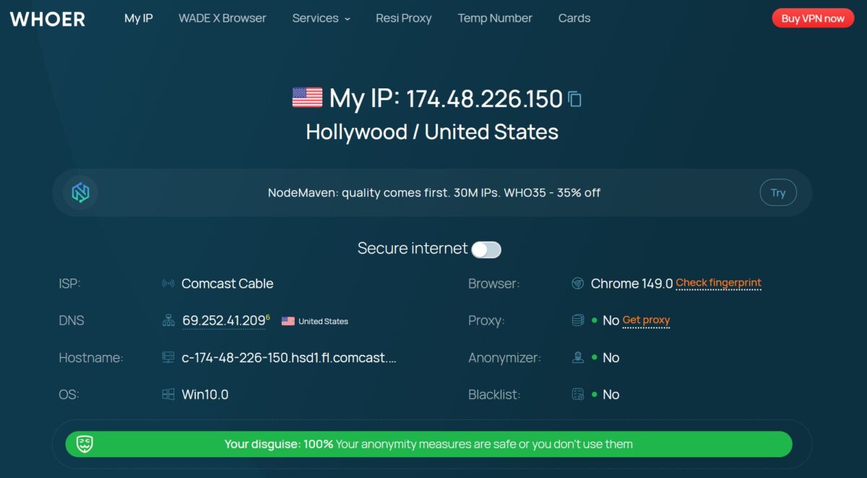
Task: Click the Secure internet label
Action: (413, 248)
